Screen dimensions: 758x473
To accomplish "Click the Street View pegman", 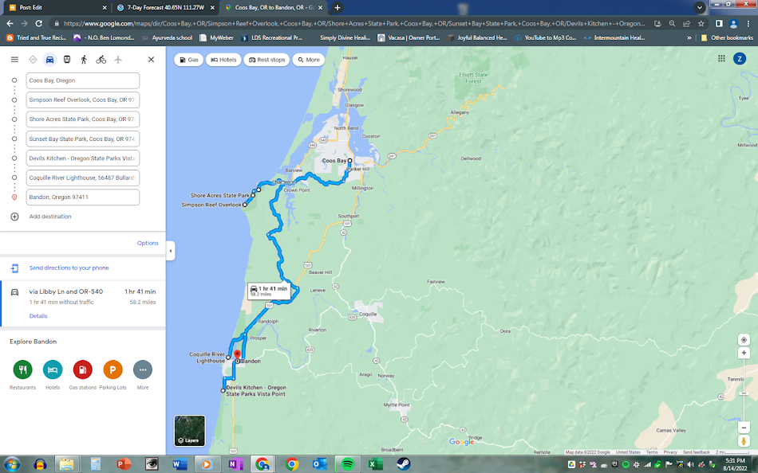I will [x=744, y=441].
